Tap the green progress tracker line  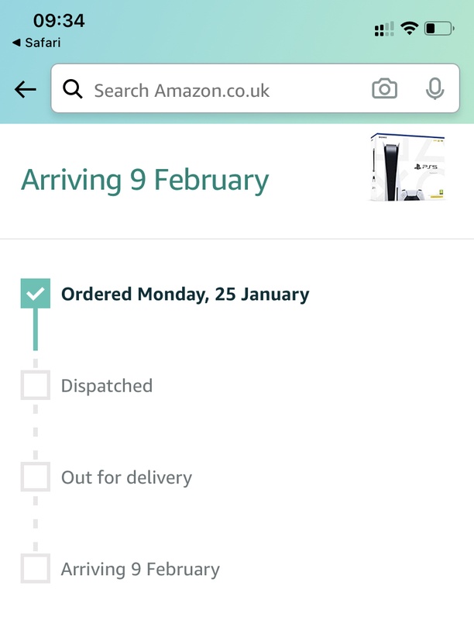[35, 330]
